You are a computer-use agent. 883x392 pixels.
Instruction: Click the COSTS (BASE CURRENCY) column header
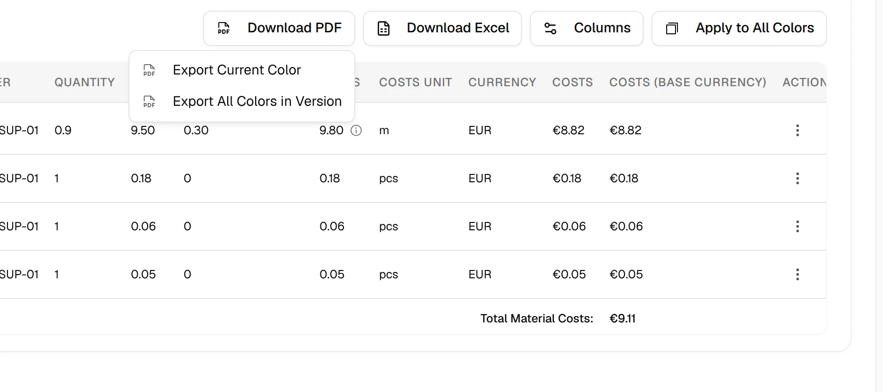click(688, 82)
